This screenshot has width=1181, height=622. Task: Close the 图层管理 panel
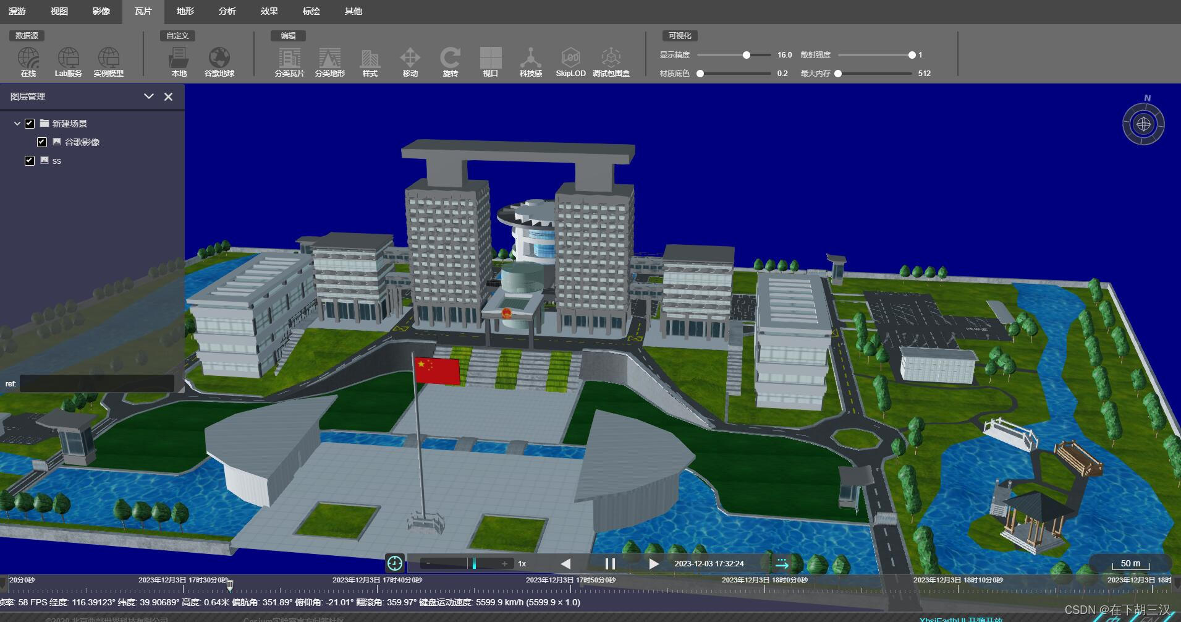168,96
